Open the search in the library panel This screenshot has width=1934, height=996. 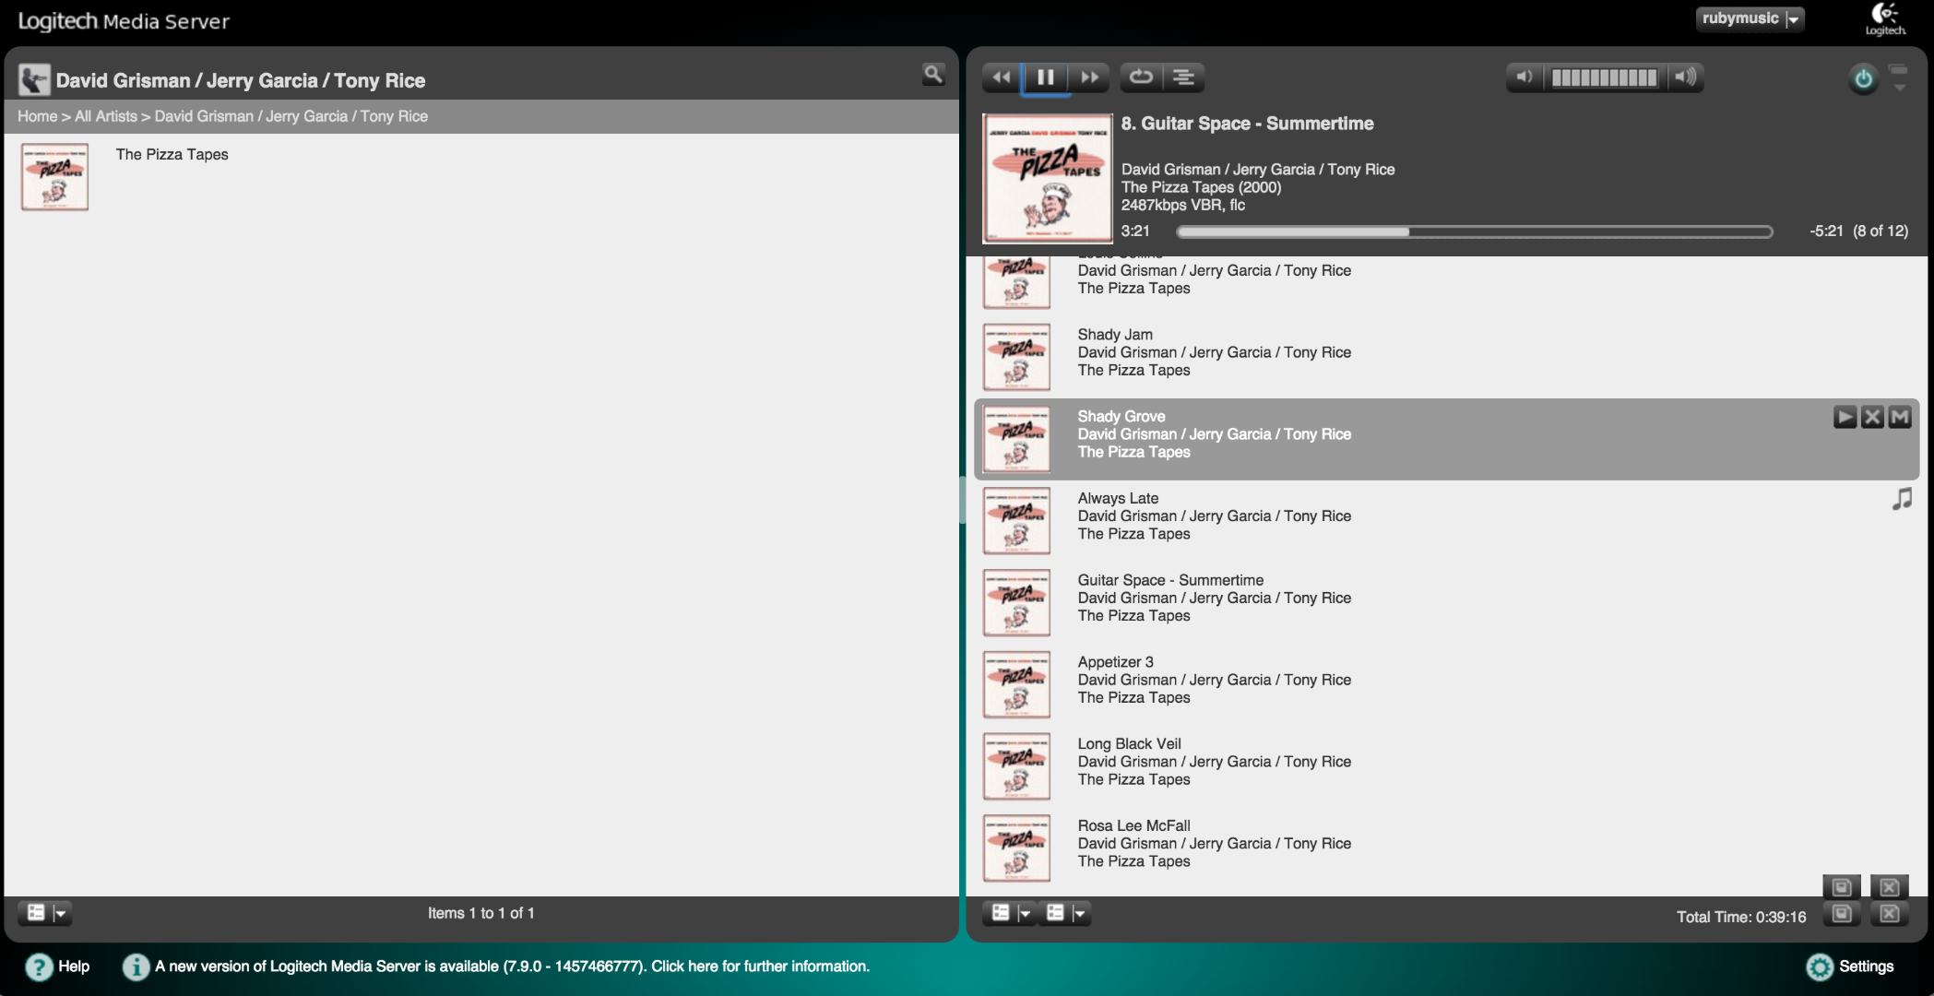click(933, 74)
